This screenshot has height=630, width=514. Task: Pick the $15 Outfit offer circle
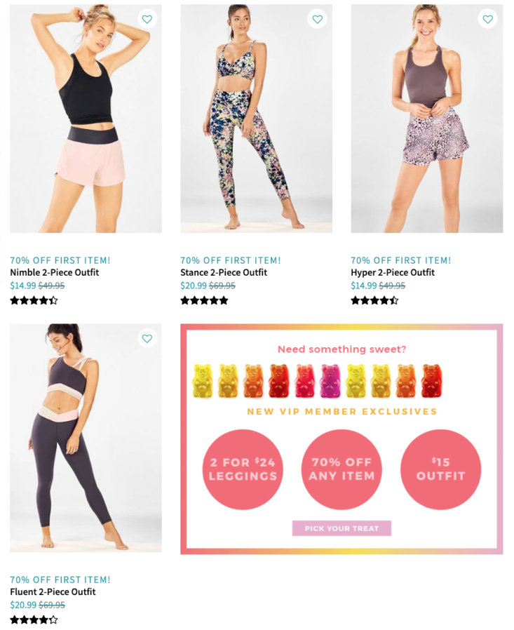click(x=440, y=469)
